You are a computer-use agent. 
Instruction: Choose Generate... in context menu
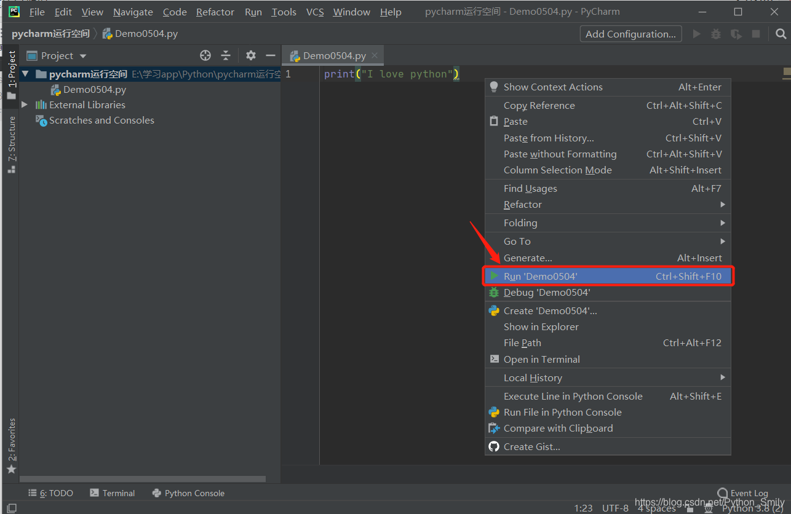click(608, 258)
